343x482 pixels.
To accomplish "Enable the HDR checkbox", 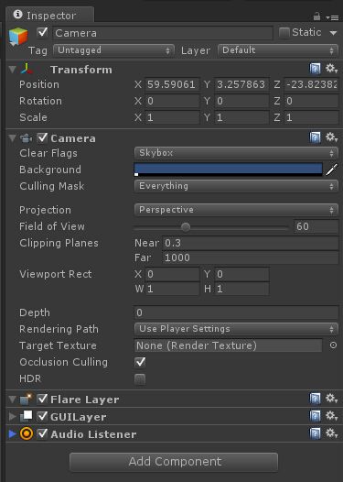I will tap(140, 378).
